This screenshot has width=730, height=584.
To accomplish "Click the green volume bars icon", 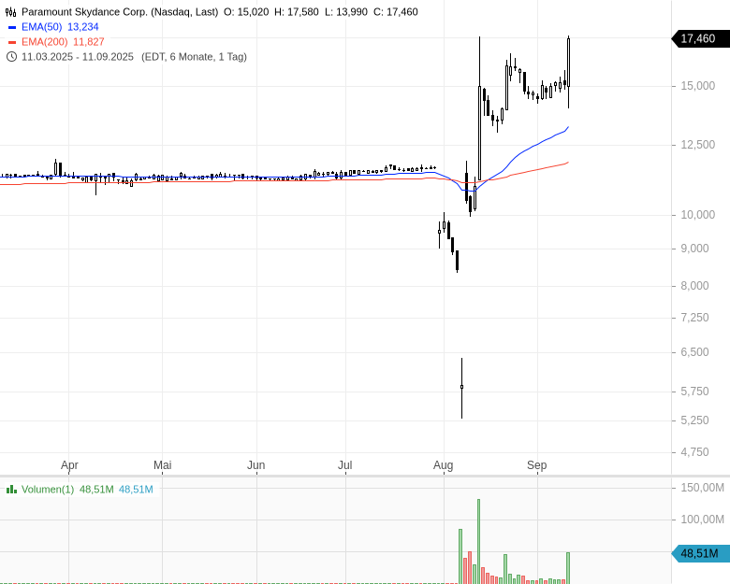I will (11, 489).
